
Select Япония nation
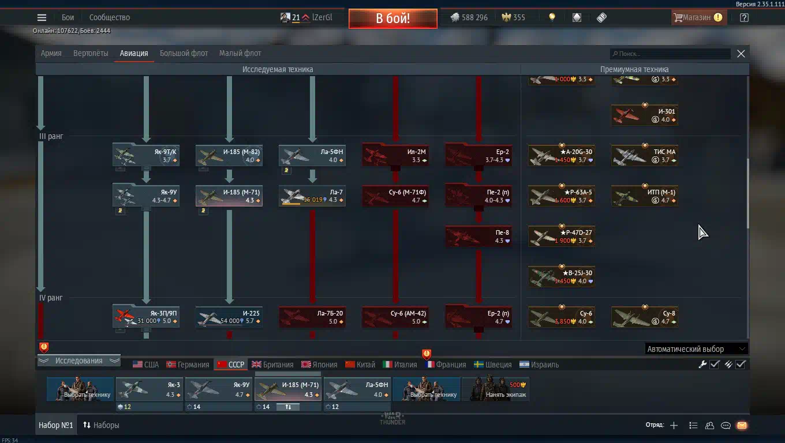(x=319, y=365)
